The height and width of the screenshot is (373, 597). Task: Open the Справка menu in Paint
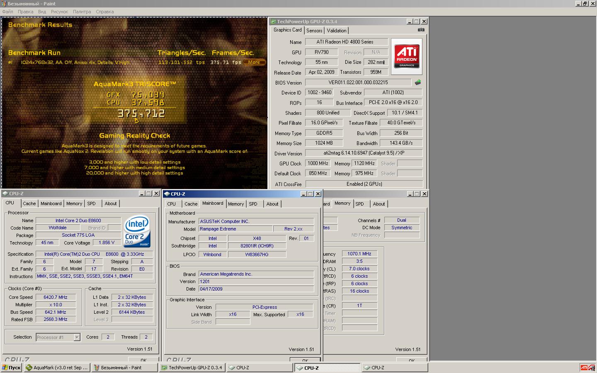tap(105, 12)
